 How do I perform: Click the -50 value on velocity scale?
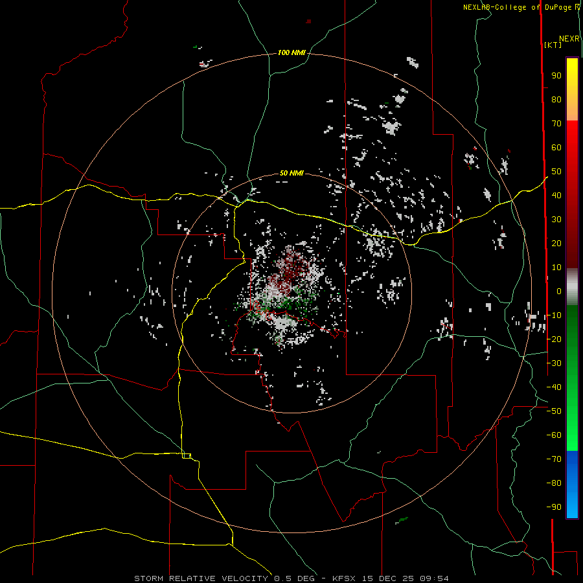[x=554, y=411]
